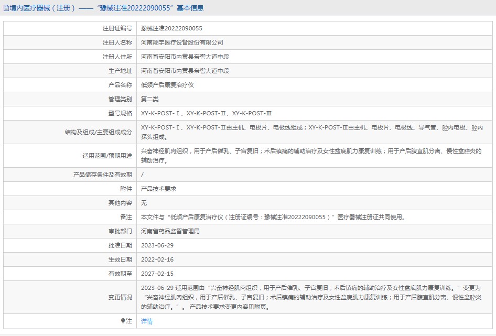Screen dimensions: 496x336
Task: Click the 产品名称 row label
Action: point(120,85)
